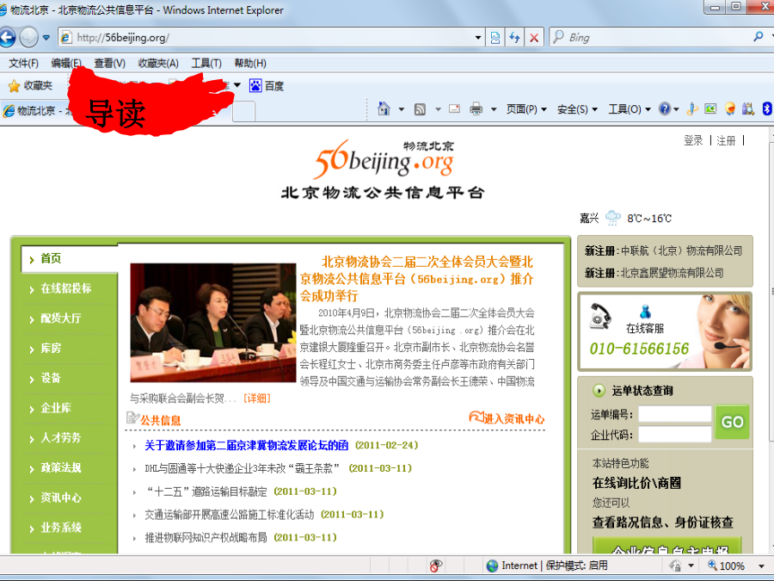The width and height of the screenshot is (774, 581).
Task: Click the 运单编号 input field
Action: pos(675,414)
